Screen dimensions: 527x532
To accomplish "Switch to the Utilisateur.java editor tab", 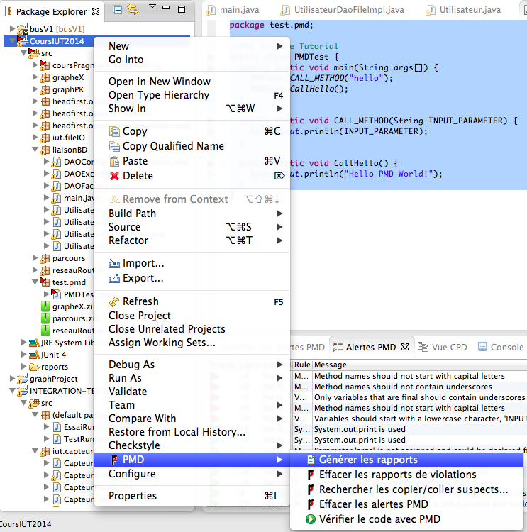I will tap(468, 10).
